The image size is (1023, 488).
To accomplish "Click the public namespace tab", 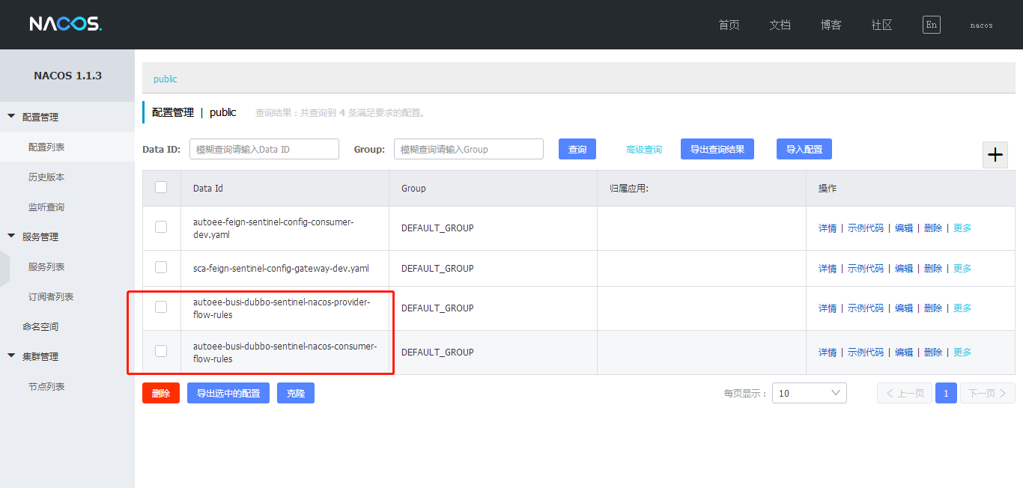I will point(165,79).
